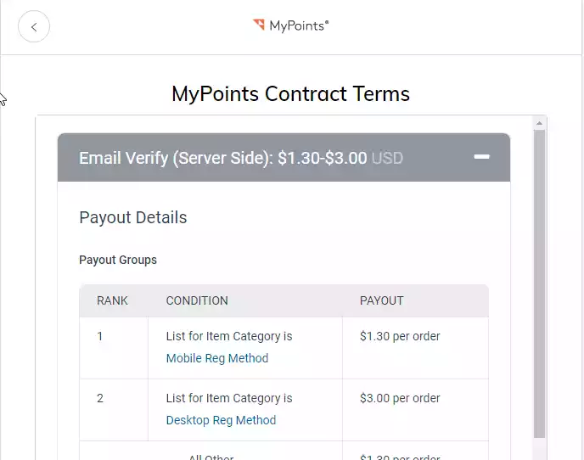Screen dimensions: 584x460
Task: Click the $1.30 per order payout cell
Action: [x=400, y=336]
